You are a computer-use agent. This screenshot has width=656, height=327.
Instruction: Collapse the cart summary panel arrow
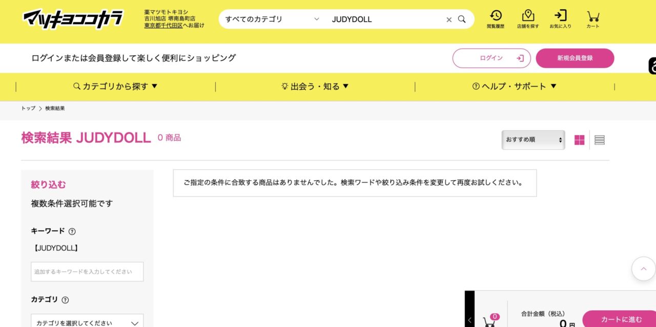tap(470, 320)
